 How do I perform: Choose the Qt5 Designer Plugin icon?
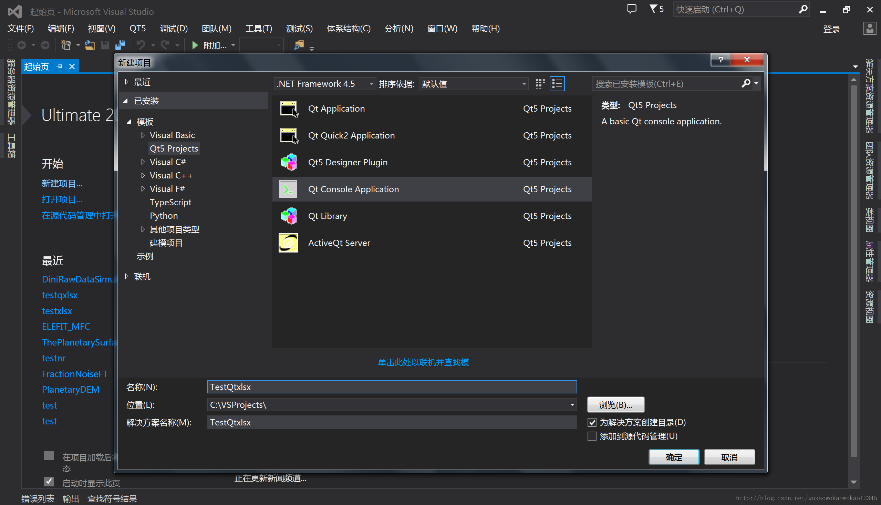[289, 162]
